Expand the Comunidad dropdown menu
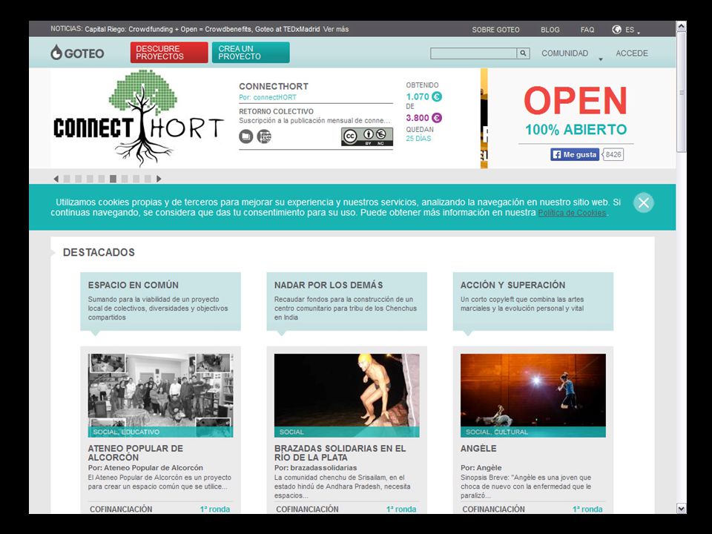Viewport: 712px width, 534px height. [x=600, y=59]
